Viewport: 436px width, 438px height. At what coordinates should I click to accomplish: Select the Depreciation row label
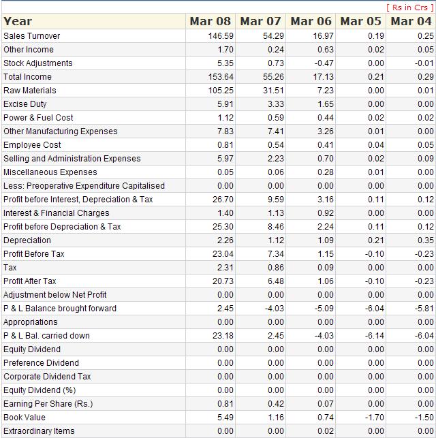tap(27, 240)
